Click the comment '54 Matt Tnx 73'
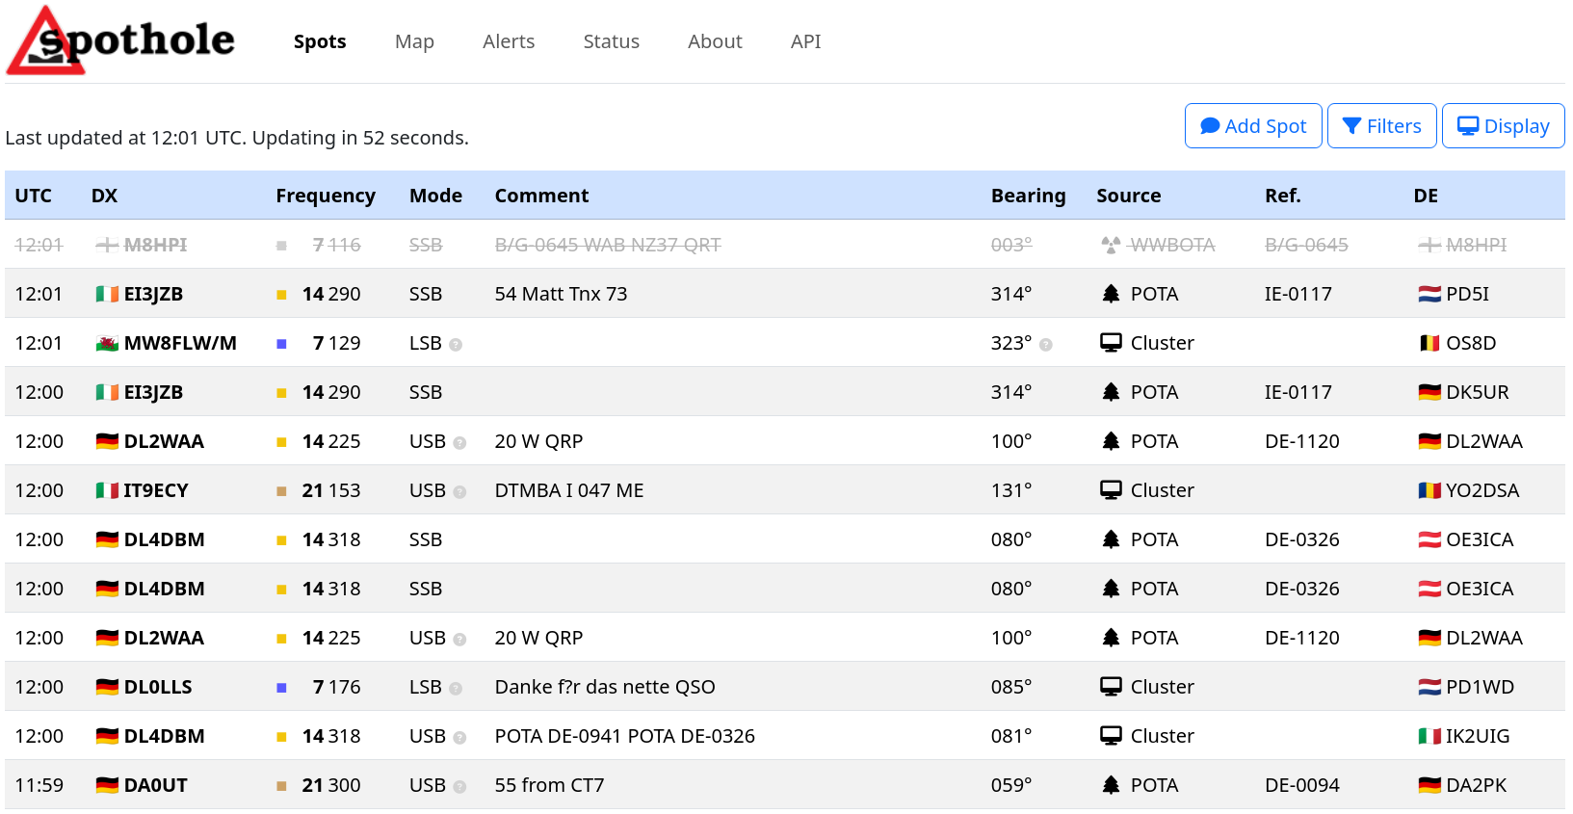Viewport: 1573px width, 814px height. [561, 294]
